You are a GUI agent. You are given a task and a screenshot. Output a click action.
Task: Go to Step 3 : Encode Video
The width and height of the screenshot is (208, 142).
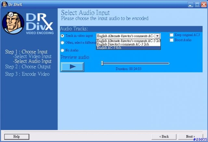coord(27,74)
